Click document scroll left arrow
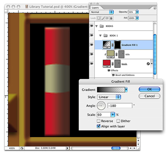167x157 pixels. [131, 148]
